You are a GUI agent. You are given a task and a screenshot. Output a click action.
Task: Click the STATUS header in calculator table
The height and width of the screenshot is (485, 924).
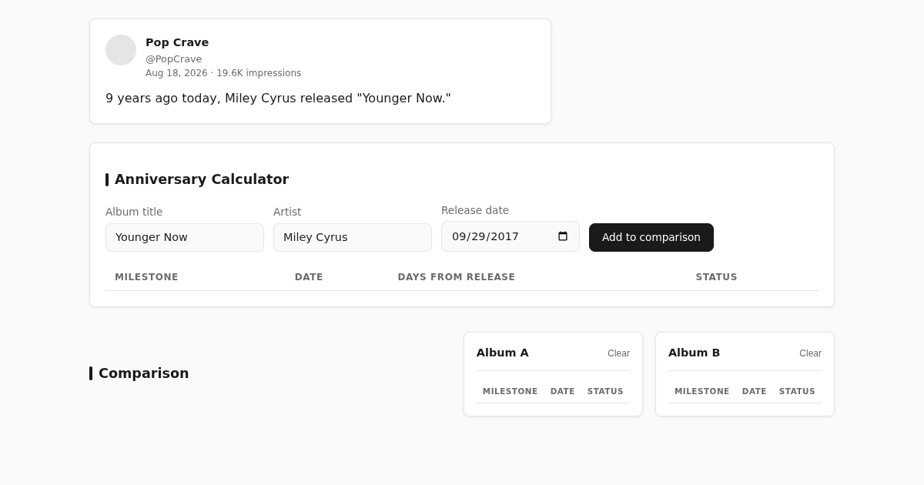coord(716,277)
